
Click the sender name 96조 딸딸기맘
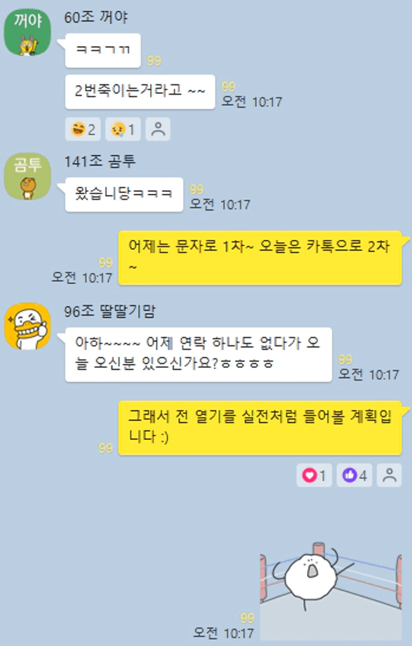pos(109,311)
